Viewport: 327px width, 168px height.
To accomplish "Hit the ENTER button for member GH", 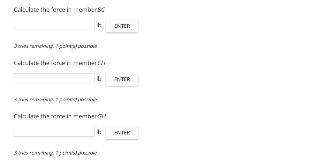I will pyautogui.click(x=122, y=132).
